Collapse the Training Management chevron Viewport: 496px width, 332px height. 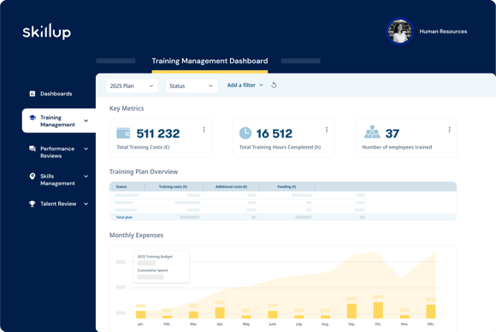coord(86,121)
